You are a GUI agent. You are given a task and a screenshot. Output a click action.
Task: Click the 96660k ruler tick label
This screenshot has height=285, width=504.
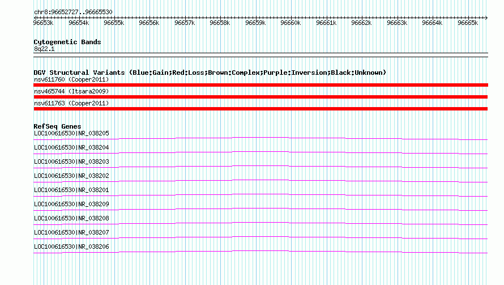coord(291,23)
